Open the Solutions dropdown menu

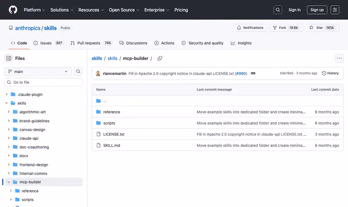(x=62, y=10)
